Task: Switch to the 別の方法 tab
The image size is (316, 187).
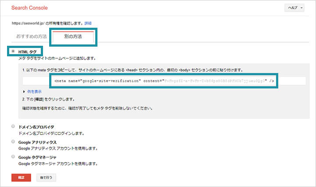Action: (x=73, y=37)
